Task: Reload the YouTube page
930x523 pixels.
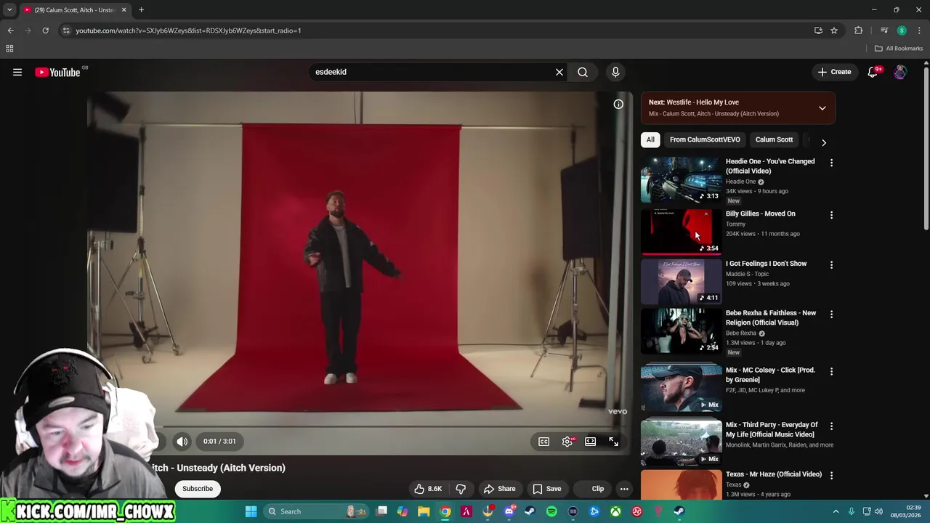Action: tap(45, 31)
